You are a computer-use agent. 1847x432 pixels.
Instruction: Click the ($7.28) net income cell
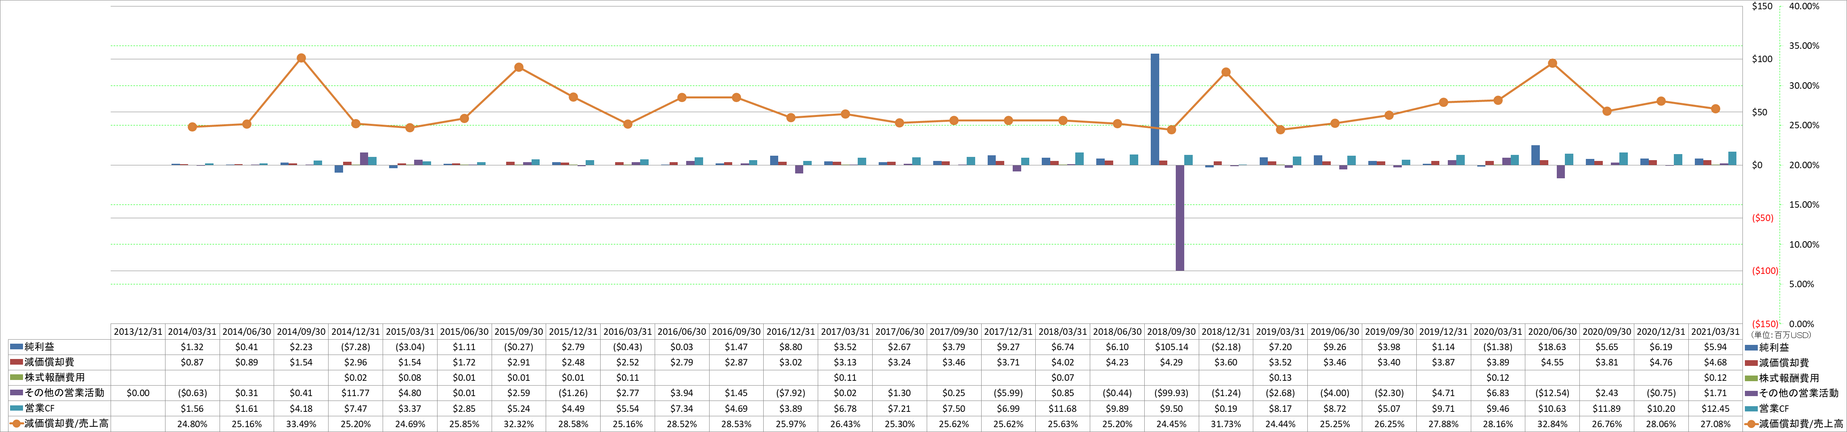(x=356, y=347)
